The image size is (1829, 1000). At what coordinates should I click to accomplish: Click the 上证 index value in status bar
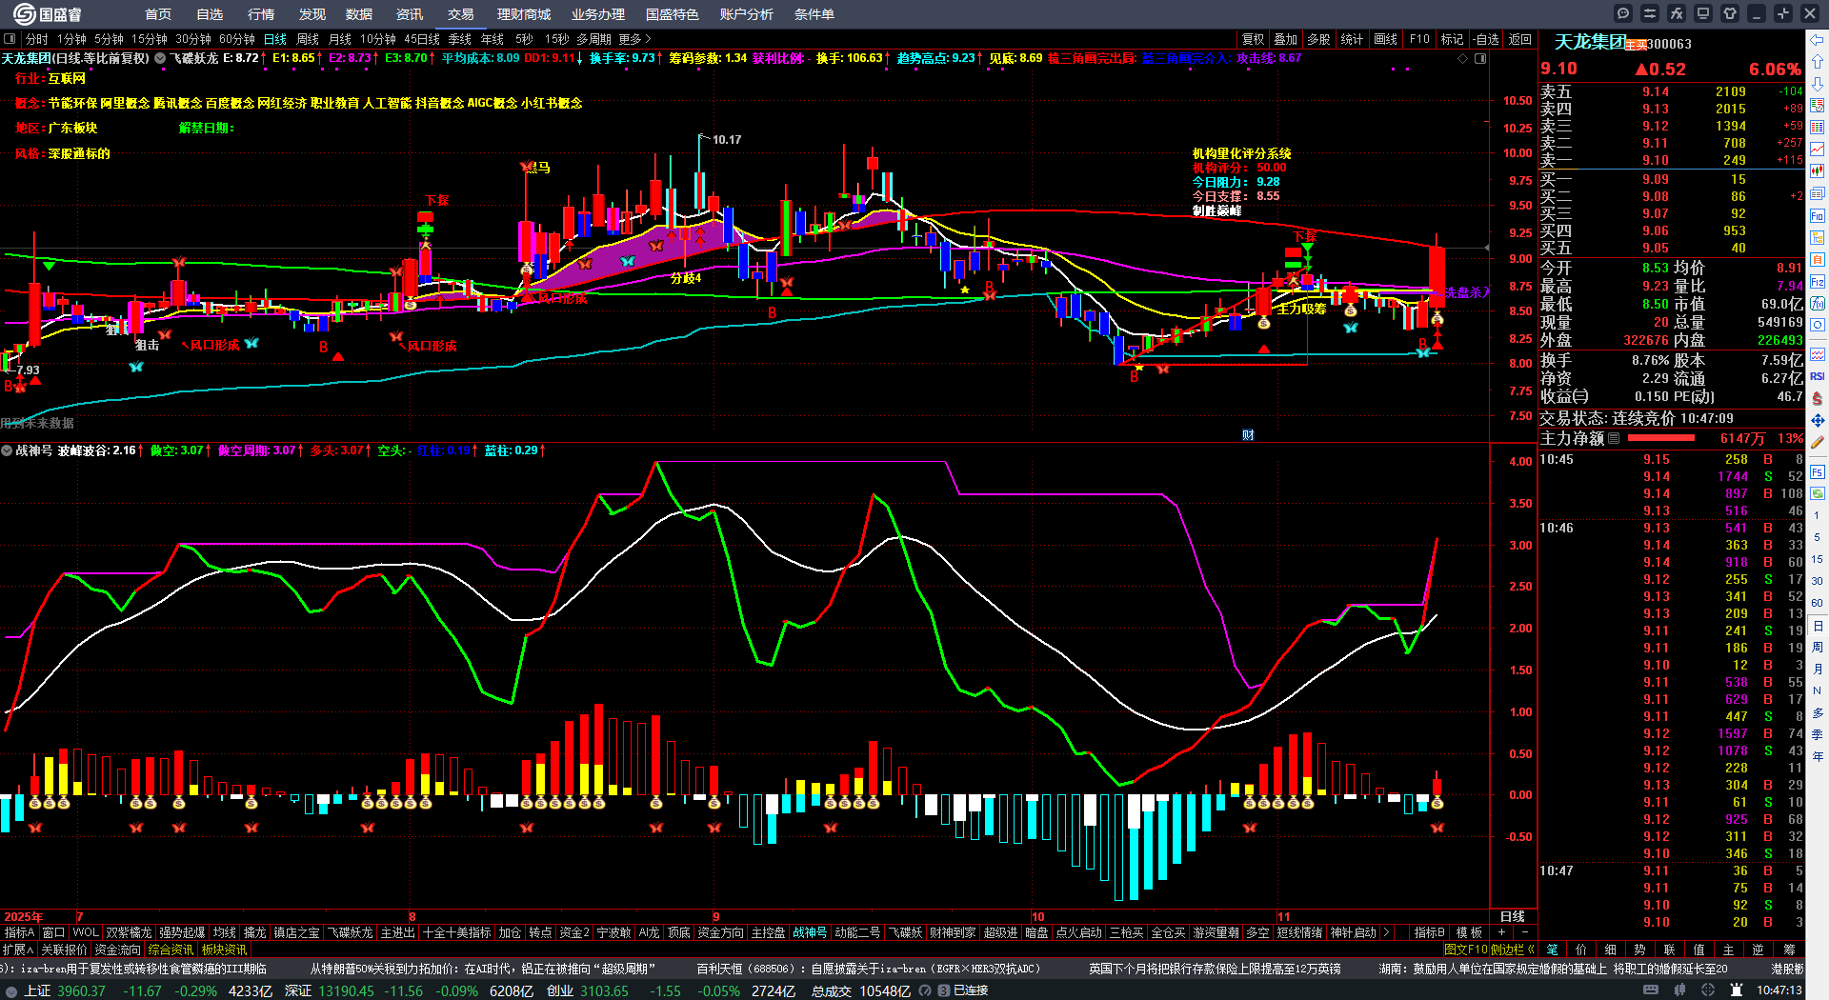click(x=82, y=990)
